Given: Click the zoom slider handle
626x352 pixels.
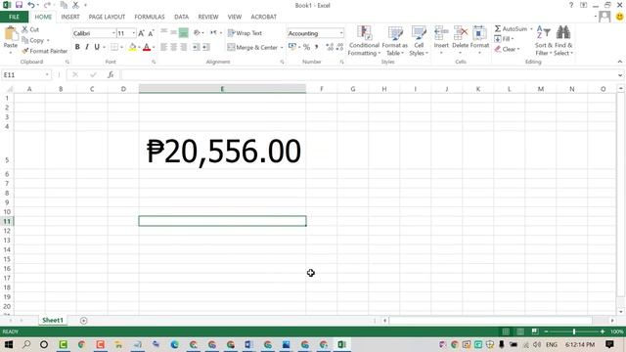Looking at the screenshot, I should point(574,331).
